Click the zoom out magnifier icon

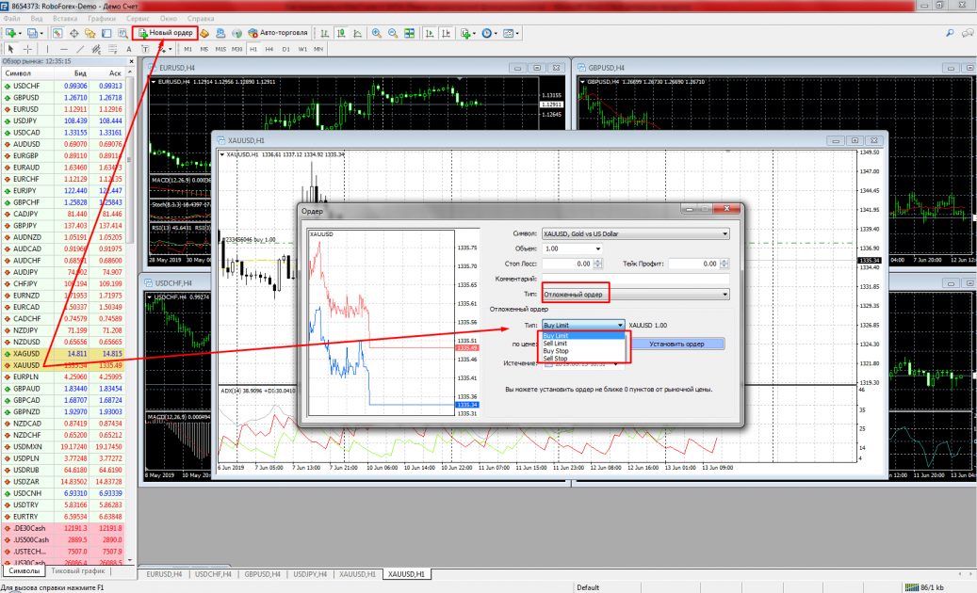coord(392,33)
